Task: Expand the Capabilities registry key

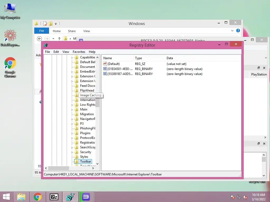Action: point(72,58)
